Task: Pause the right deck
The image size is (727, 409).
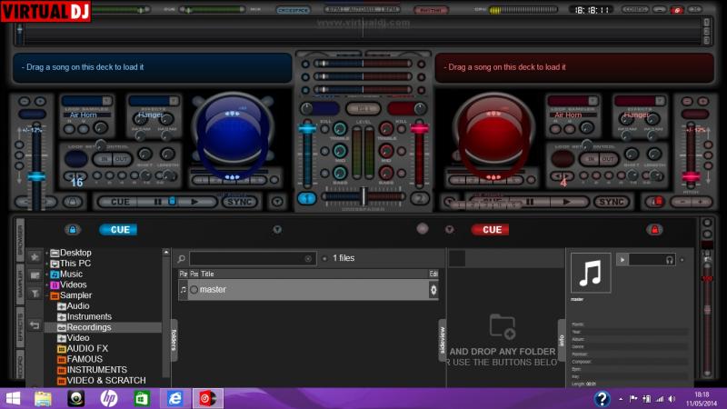Action: tap(530, 202)
